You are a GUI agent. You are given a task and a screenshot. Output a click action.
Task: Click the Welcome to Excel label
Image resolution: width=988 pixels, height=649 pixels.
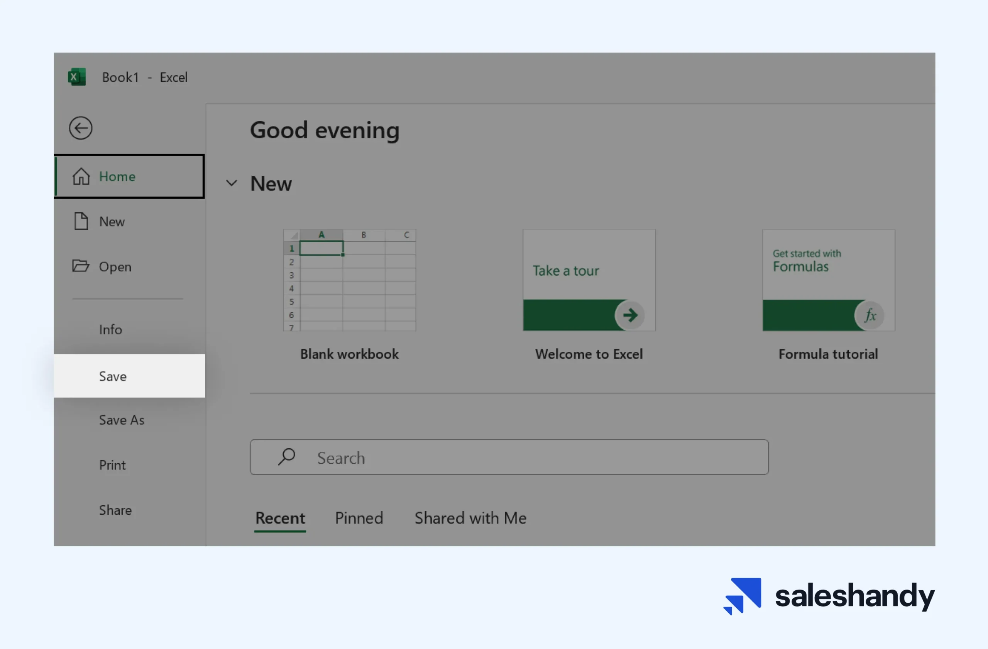(x=589, y=354)
